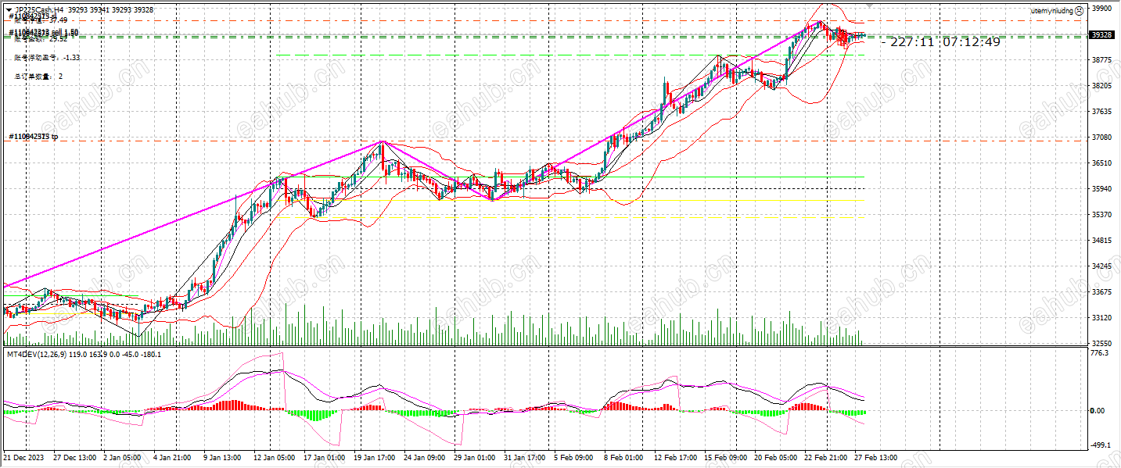Click the 12 Feb 17:00 time label
The image size is (1121, 468).
[674, 457]
